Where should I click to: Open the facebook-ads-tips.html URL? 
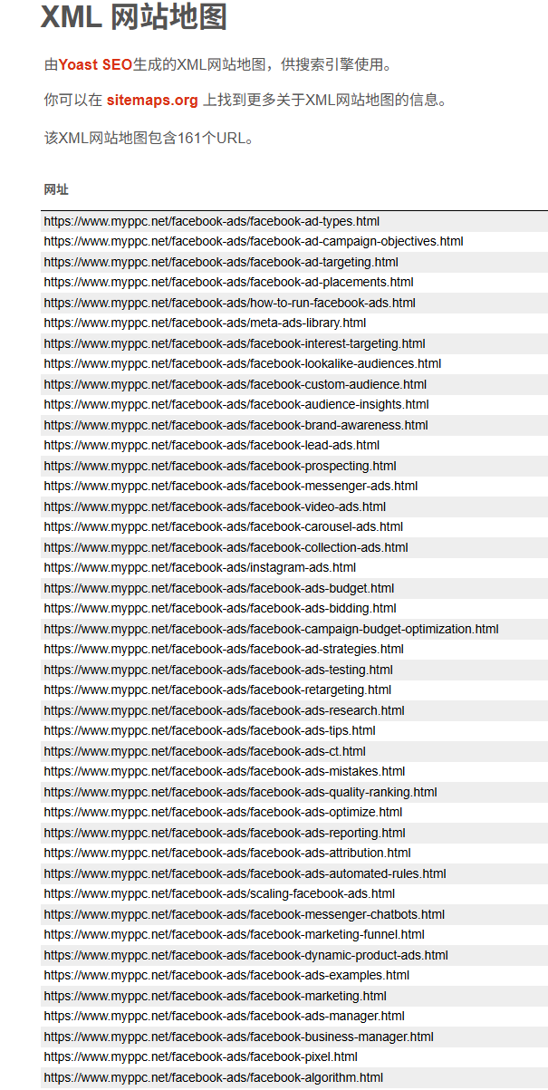pos(209,730)
